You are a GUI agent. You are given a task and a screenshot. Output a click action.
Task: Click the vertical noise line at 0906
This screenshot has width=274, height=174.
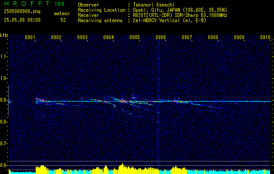click(158, 103)
